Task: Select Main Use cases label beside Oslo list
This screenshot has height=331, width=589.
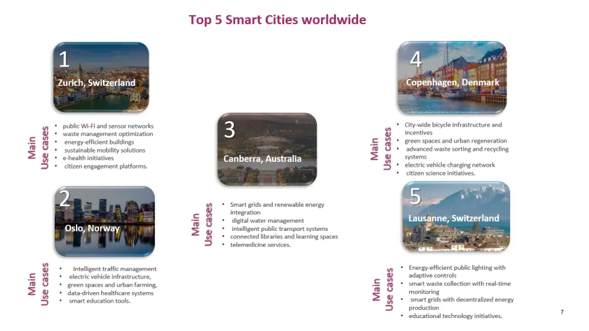Action: 38,284
